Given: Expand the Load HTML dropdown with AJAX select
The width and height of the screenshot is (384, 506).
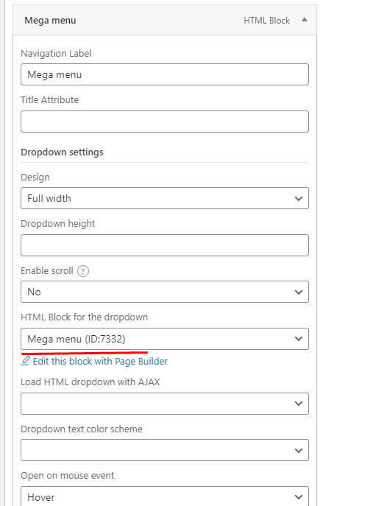Looking at the screenshot, I should [x=165, y=404].
